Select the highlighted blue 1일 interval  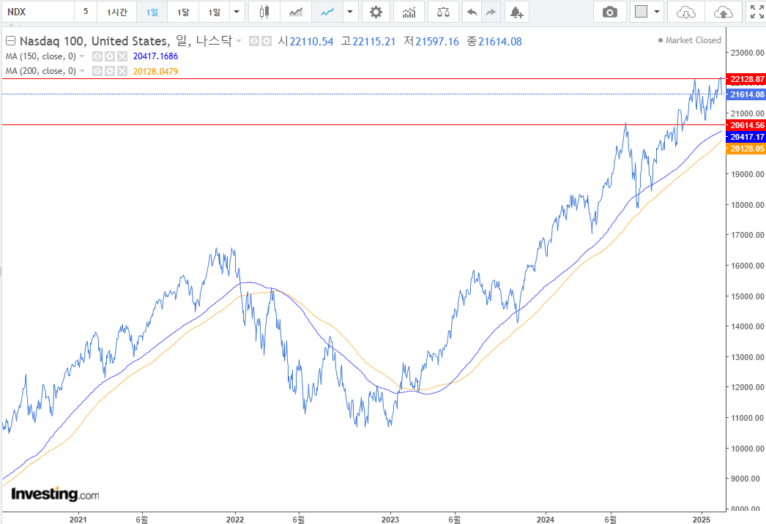pyautogui.click(x=152, y=12)
